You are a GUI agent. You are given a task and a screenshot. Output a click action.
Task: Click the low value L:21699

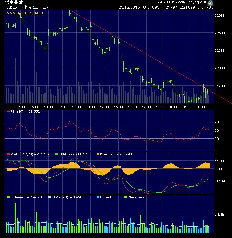(187, 7)
